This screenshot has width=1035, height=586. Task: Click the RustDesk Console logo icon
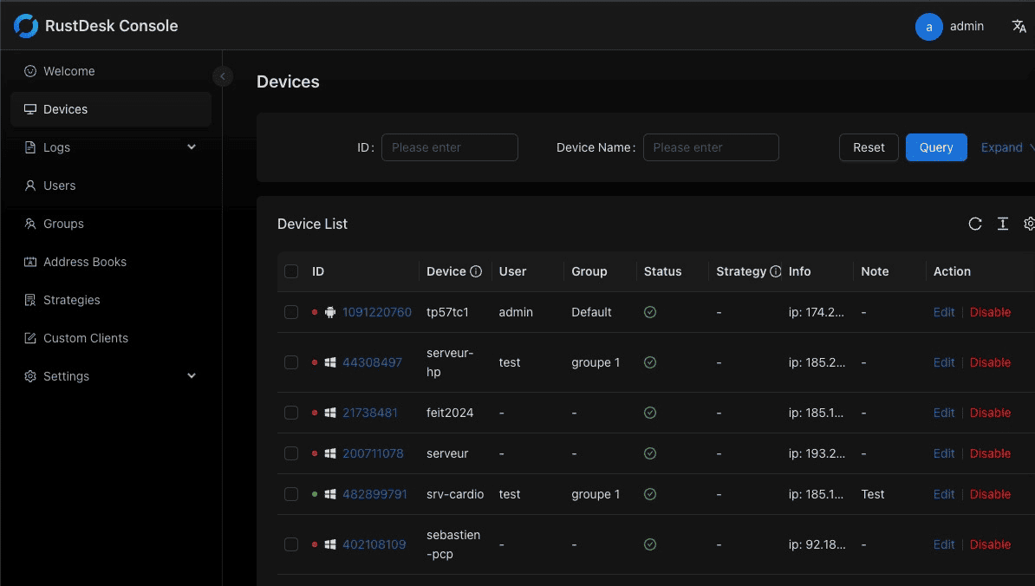click(26, 26)
